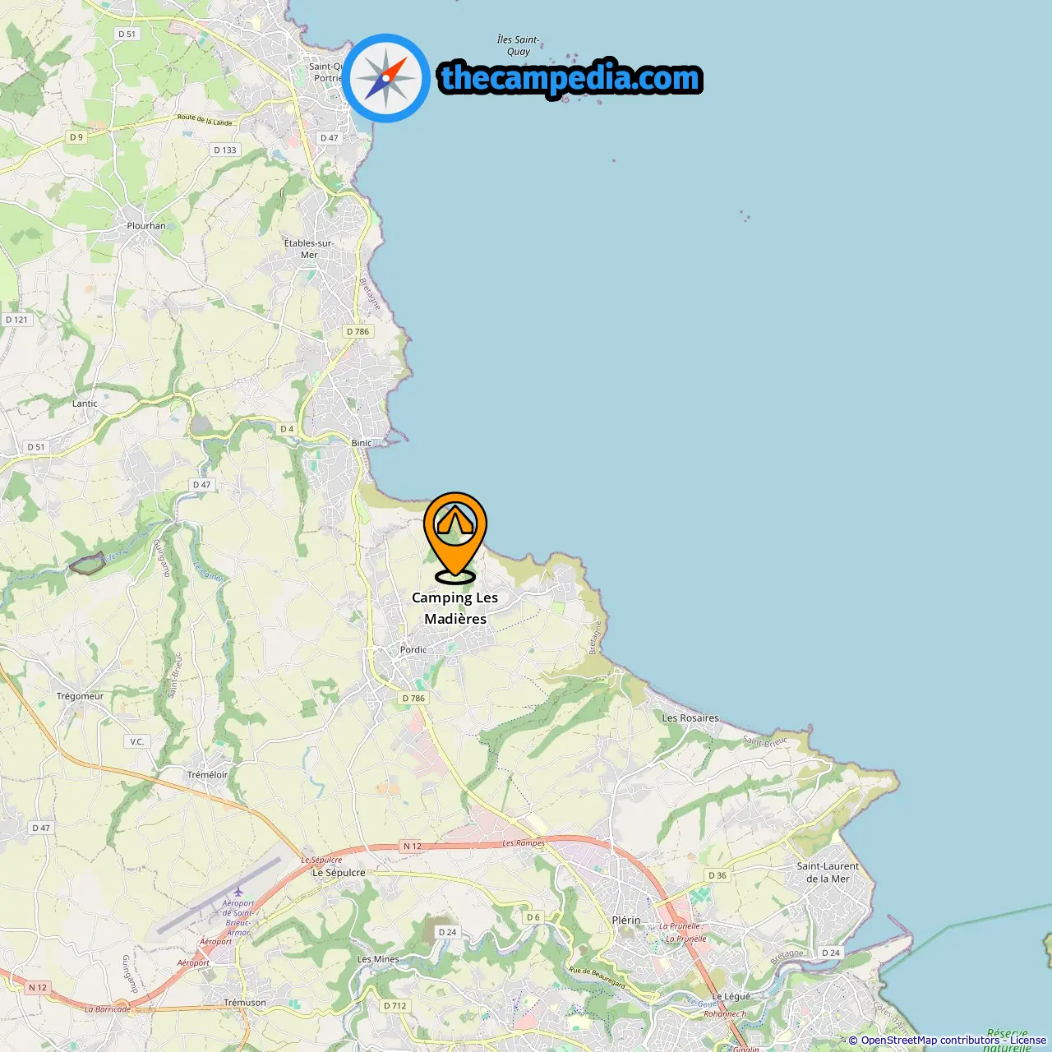Click the D 4 road shield near Binic
Viewport: 1052px width, 1052px height.
pos(287,429)
